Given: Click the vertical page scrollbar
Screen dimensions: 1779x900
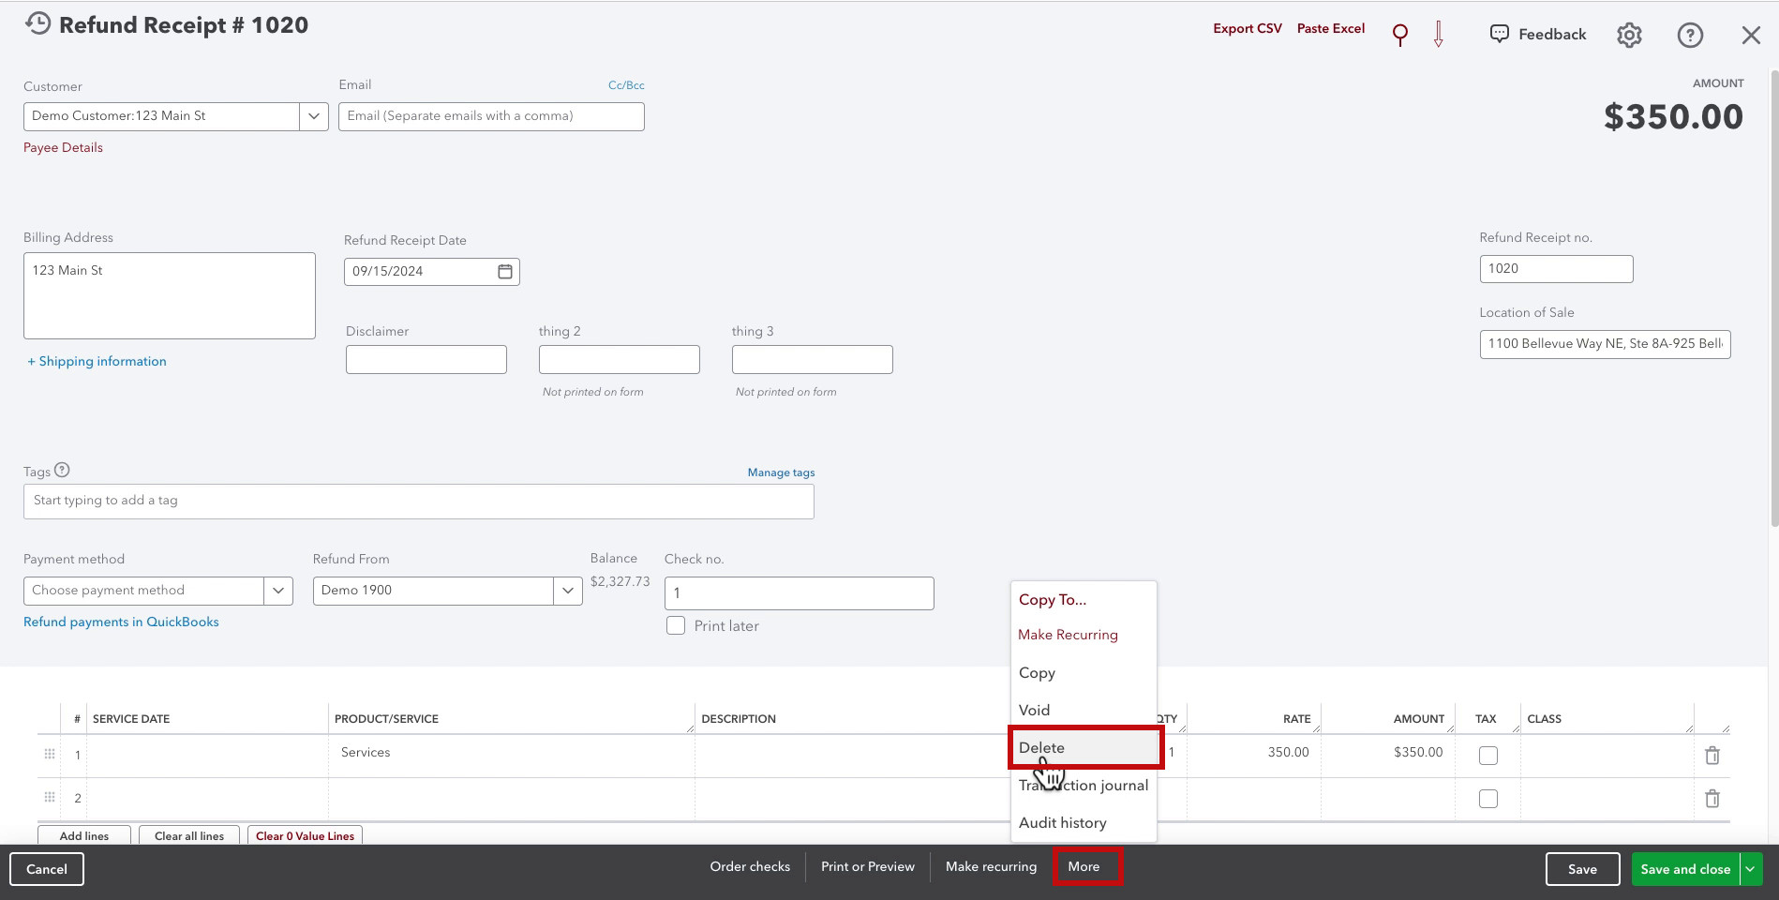Looking at the screenshot, I should (x=1773, y=300).
